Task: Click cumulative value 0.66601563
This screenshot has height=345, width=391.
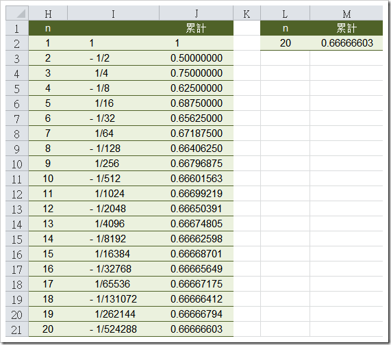Action: click(x=197, y=179)
